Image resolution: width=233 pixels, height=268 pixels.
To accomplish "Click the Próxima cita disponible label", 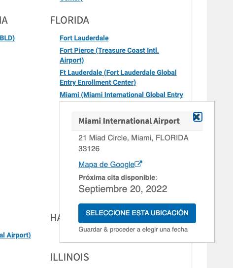I will click(118, 177).
